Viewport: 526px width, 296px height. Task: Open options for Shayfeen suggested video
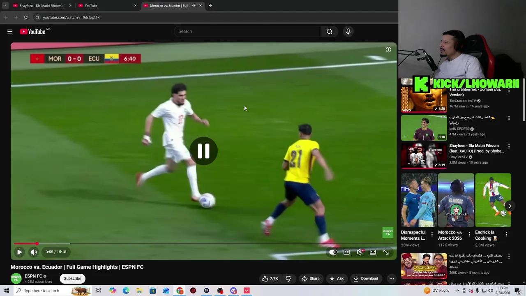click(509, 146)
